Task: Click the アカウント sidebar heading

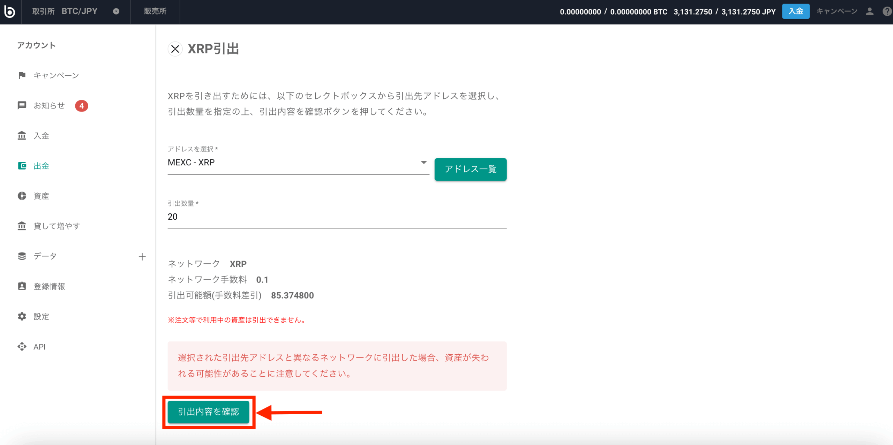Action: [37, 45]
